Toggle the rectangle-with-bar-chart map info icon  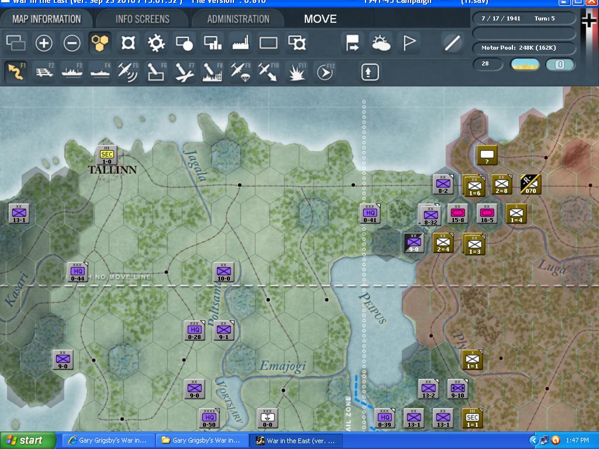coord(213,43)
